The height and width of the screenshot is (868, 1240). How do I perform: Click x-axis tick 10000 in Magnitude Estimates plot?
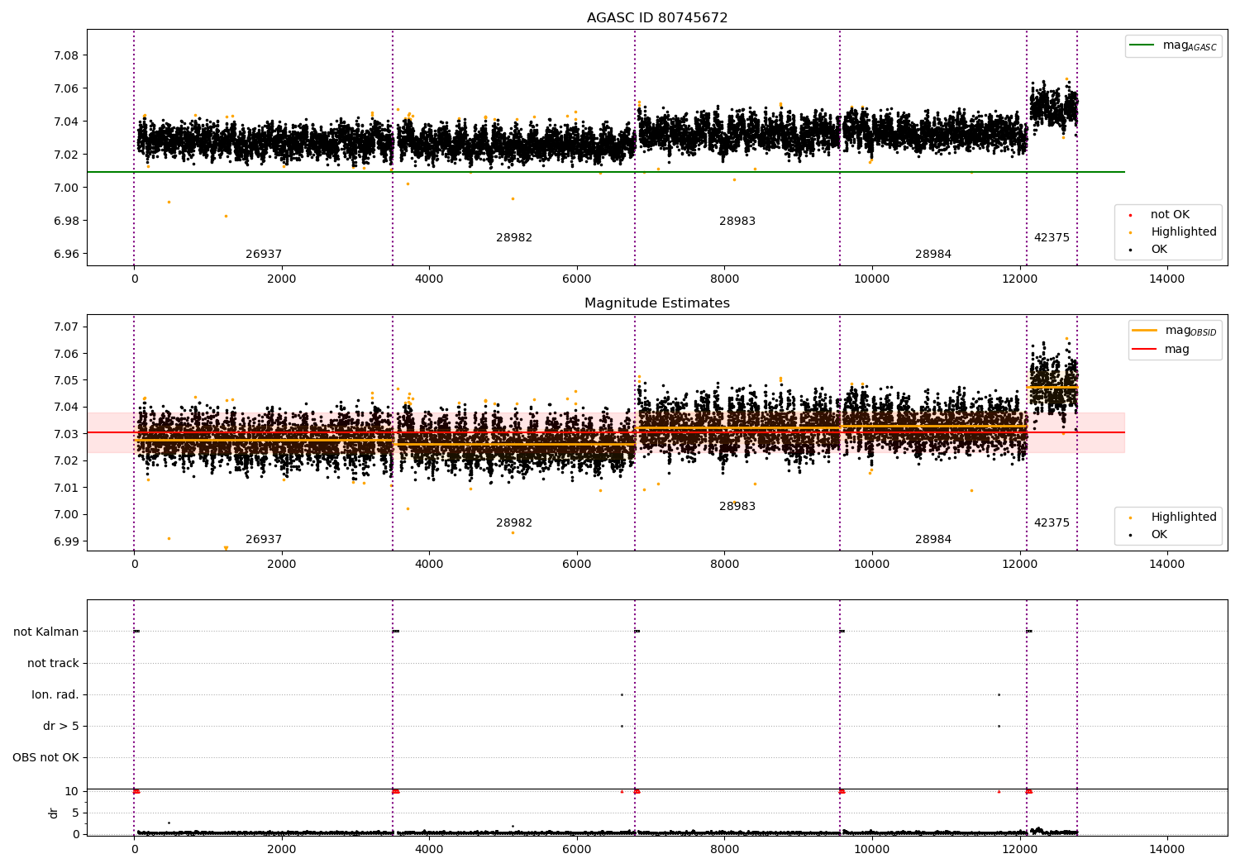click(871, 565)
